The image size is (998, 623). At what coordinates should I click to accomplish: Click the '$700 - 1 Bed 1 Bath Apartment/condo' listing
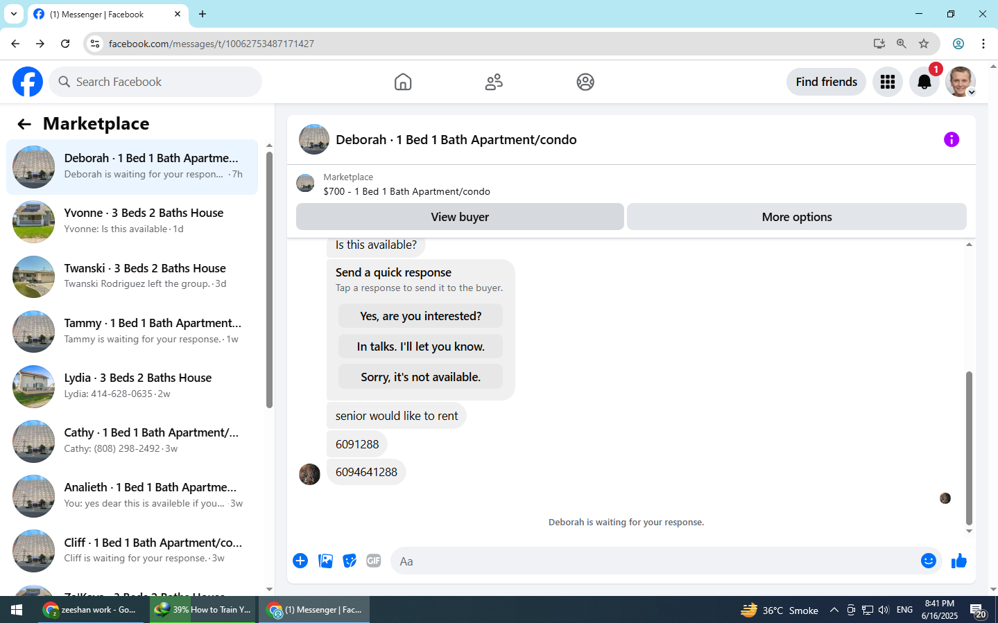point(406,191)
